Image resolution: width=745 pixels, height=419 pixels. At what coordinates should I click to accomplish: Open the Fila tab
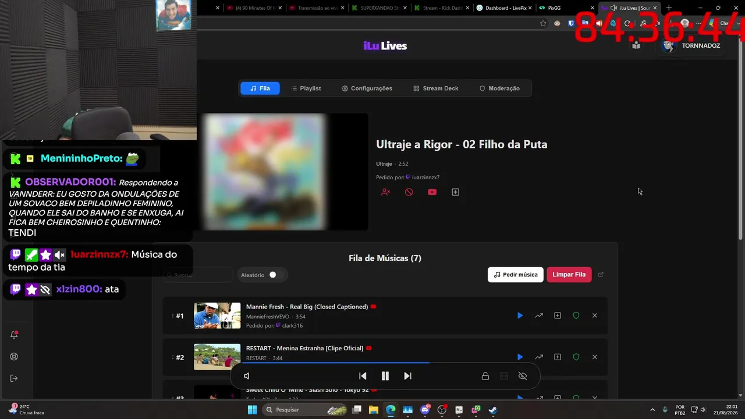[260, 88]
